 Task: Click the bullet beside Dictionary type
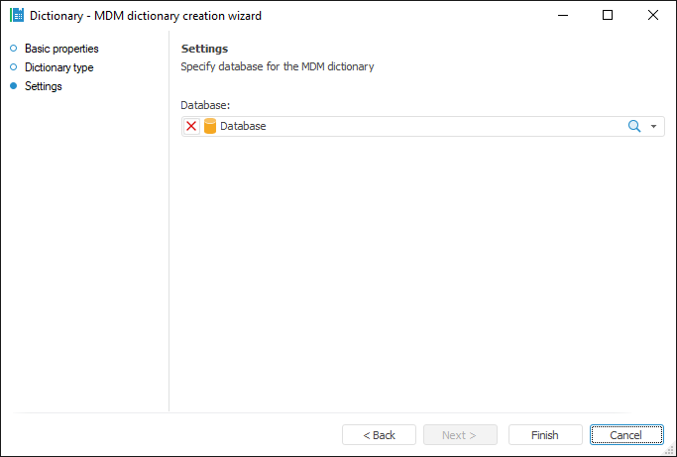tap(14, 67)
